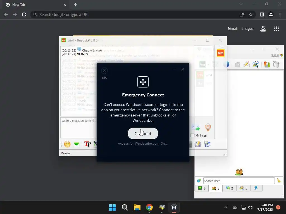This screenshot has width=286, height=214.
Task: Select the users tab showing 1
Action: point(215,188)
